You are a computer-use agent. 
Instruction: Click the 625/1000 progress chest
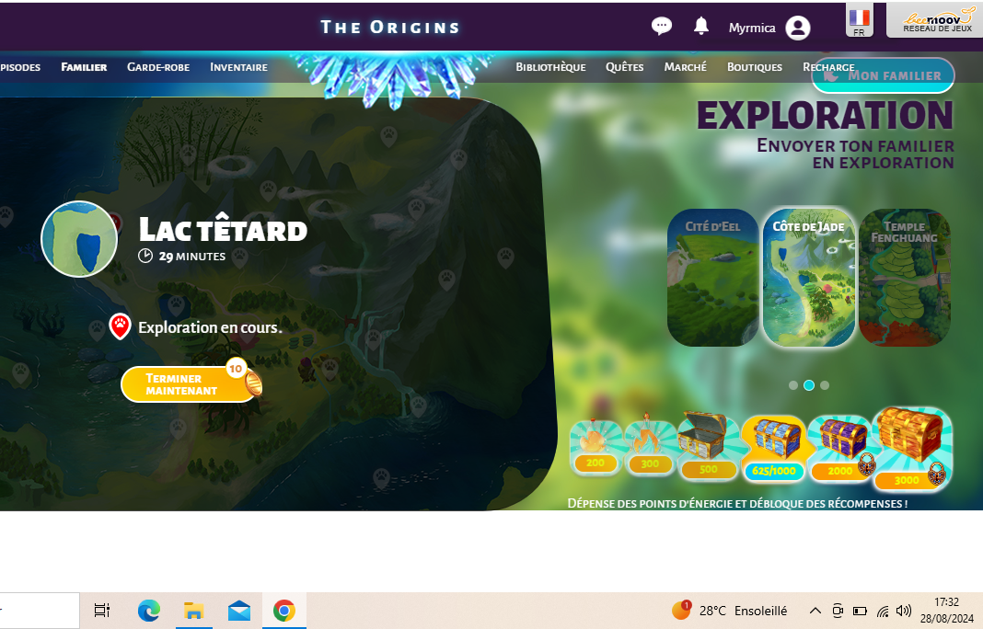coord(774,448)
